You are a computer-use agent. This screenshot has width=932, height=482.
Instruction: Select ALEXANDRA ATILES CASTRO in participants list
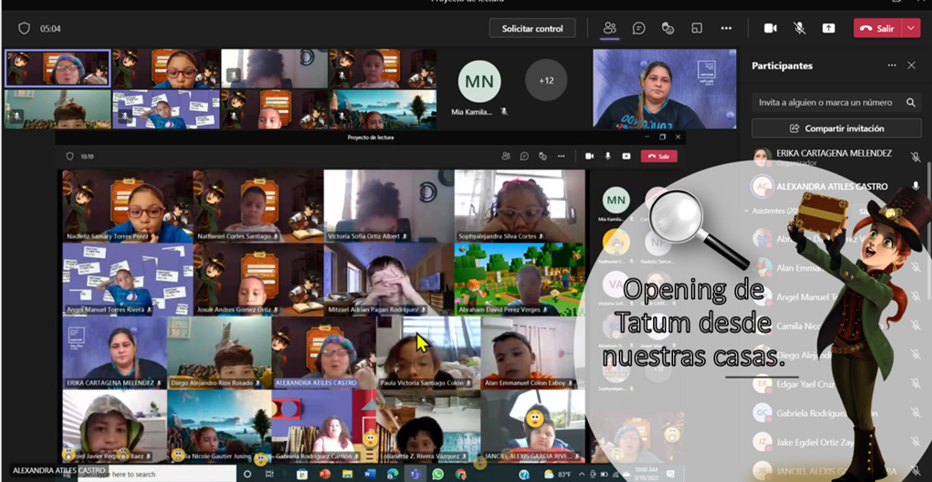[836, 186]
